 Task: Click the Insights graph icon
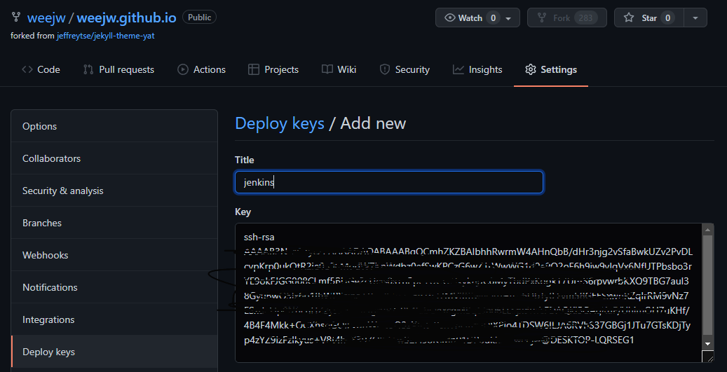point(458,69)
